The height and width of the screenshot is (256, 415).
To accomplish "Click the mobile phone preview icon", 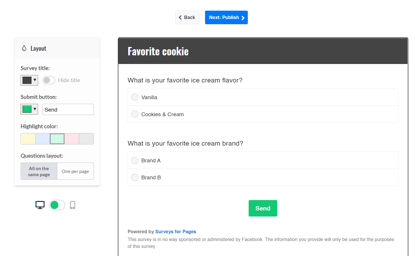I will pos(72,205).
